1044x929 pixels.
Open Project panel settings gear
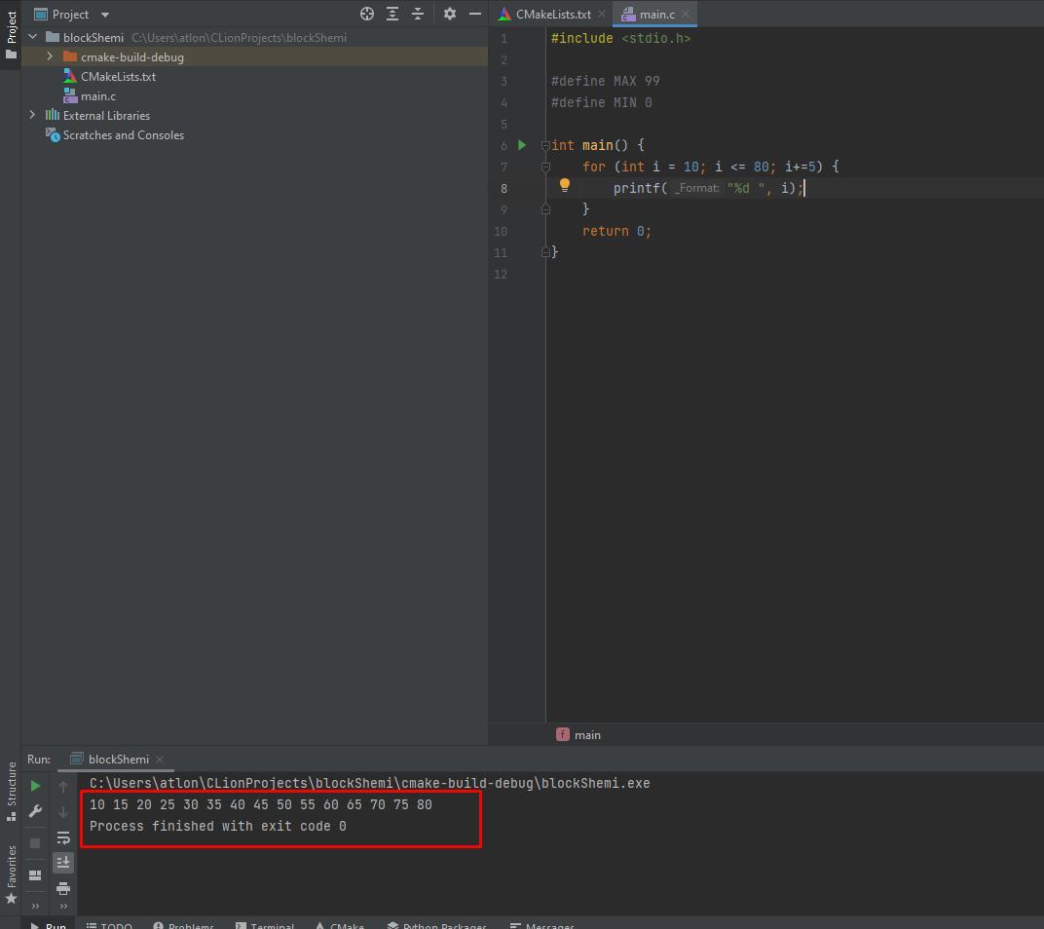(x=449, y=14)
